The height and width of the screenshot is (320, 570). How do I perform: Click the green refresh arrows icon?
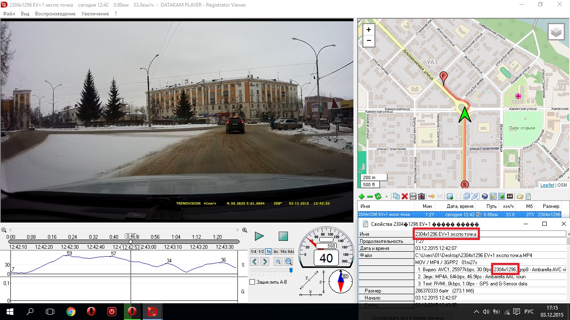pos(378,197)
